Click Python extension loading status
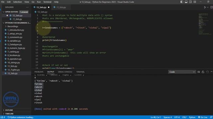Screen dimensions: 213x119 21,117
